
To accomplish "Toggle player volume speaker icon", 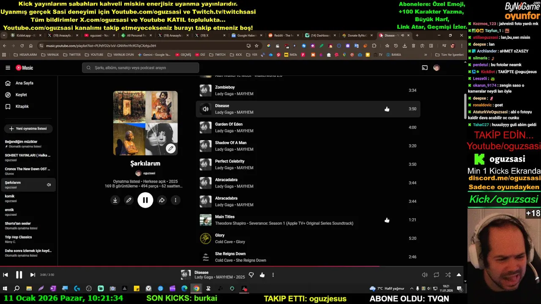I will pyautogui.click(x=425, y=275).
